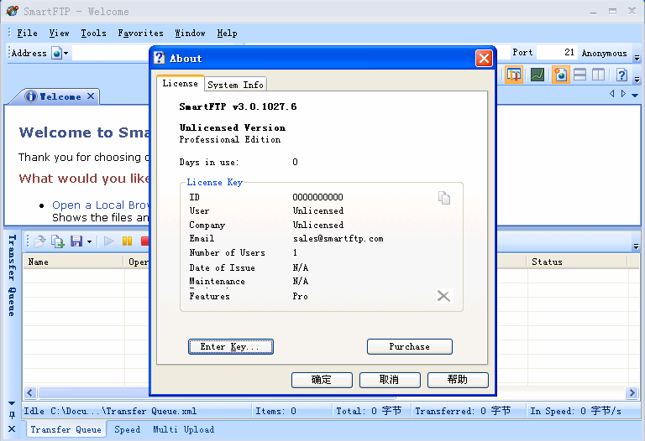Click the ID value 0000000000
Screen dimensions: 645x441
point(317,197)
